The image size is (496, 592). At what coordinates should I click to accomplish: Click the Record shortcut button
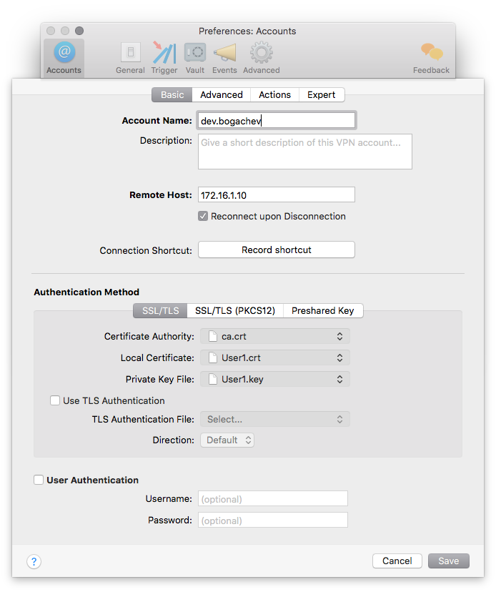click(276, 250)
